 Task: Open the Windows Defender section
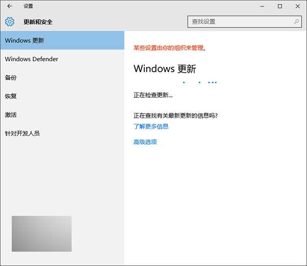(x=62, y=59)
